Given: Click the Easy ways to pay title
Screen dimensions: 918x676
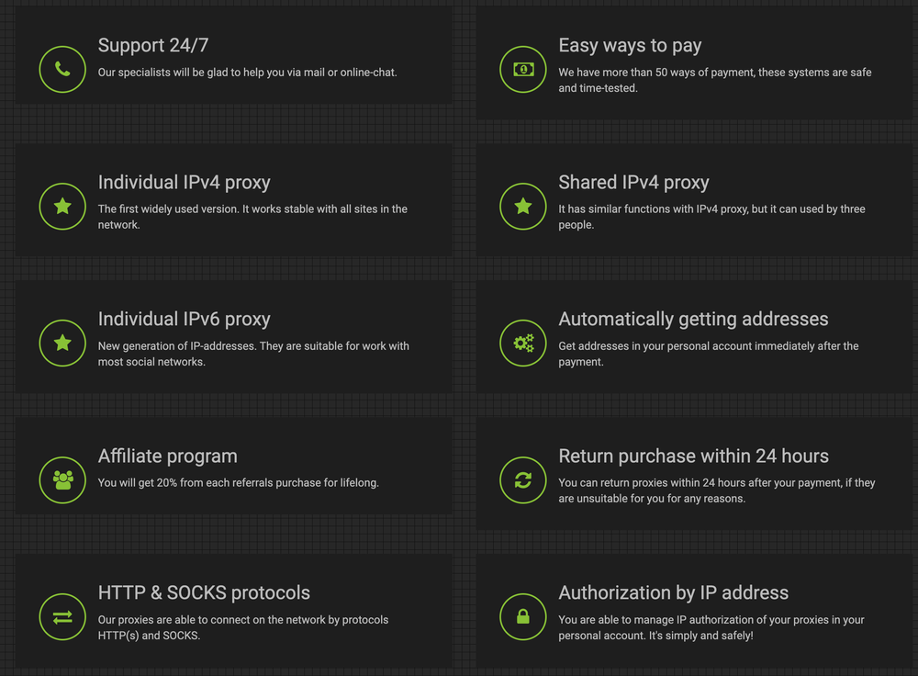Looking at the screenshot, I should click(x=630, y=45).
